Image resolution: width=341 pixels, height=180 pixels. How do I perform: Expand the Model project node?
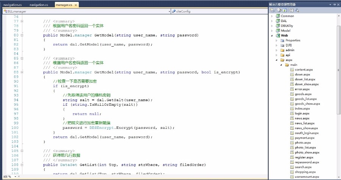click(x=272, y=31)
